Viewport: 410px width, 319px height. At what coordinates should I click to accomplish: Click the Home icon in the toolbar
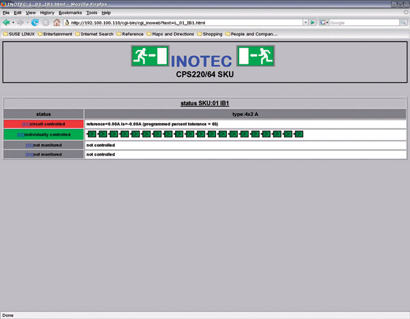point(57,23)
